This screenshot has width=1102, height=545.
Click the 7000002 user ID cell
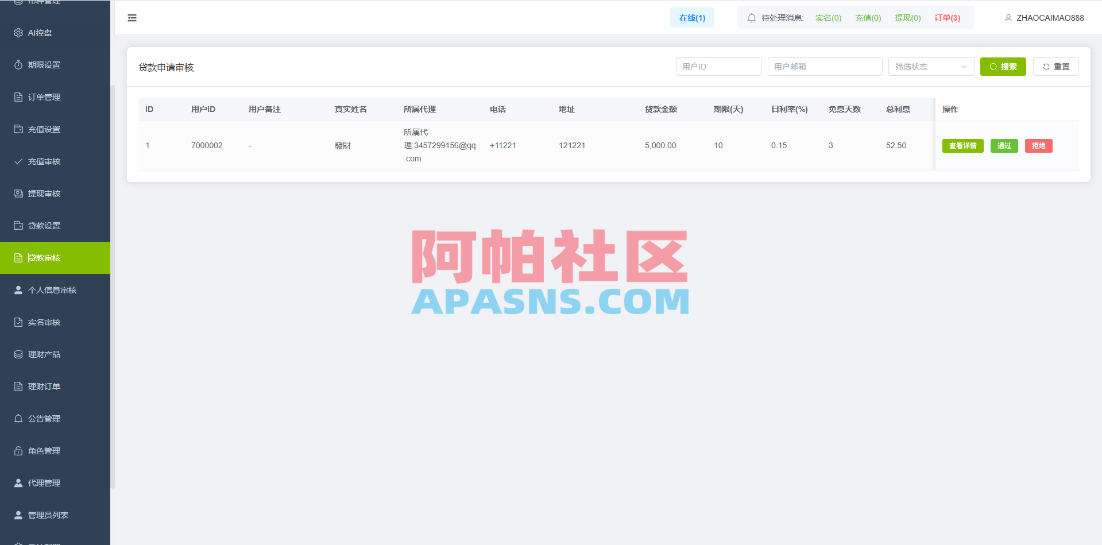pos(207,146)
